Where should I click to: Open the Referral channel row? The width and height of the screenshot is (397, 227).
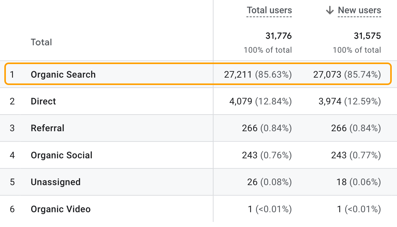point(47,128)
